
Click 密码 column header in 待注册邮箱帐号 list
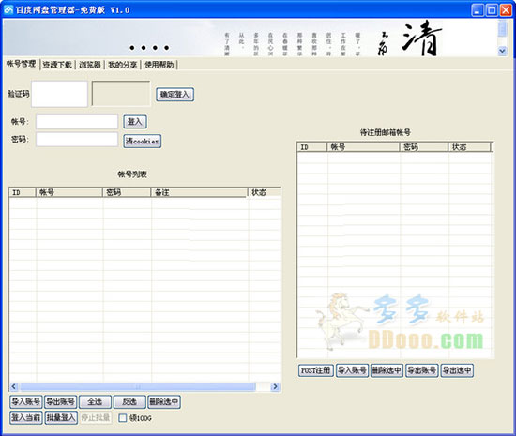[424, 147]
